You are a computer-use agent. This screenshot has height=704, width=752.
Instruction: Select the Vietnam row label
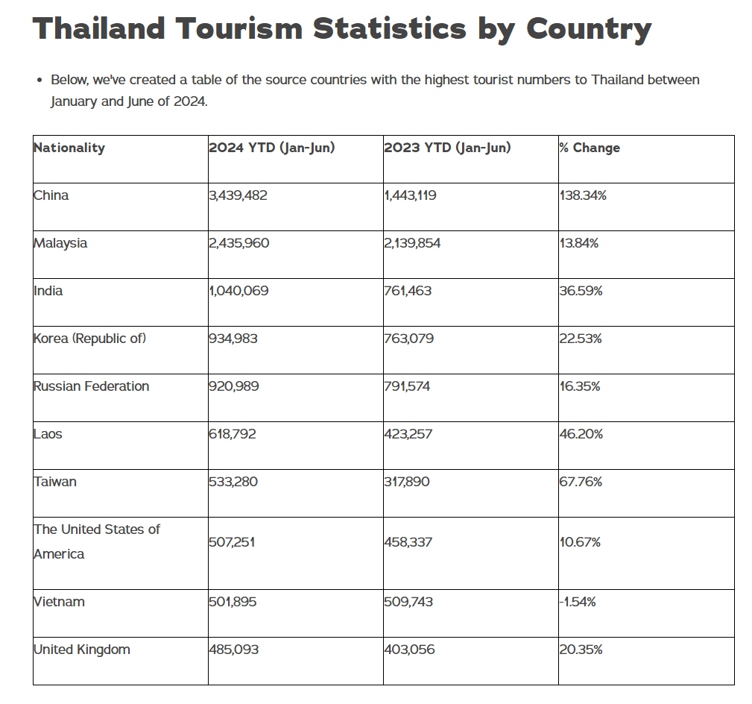tap(60, 602)
